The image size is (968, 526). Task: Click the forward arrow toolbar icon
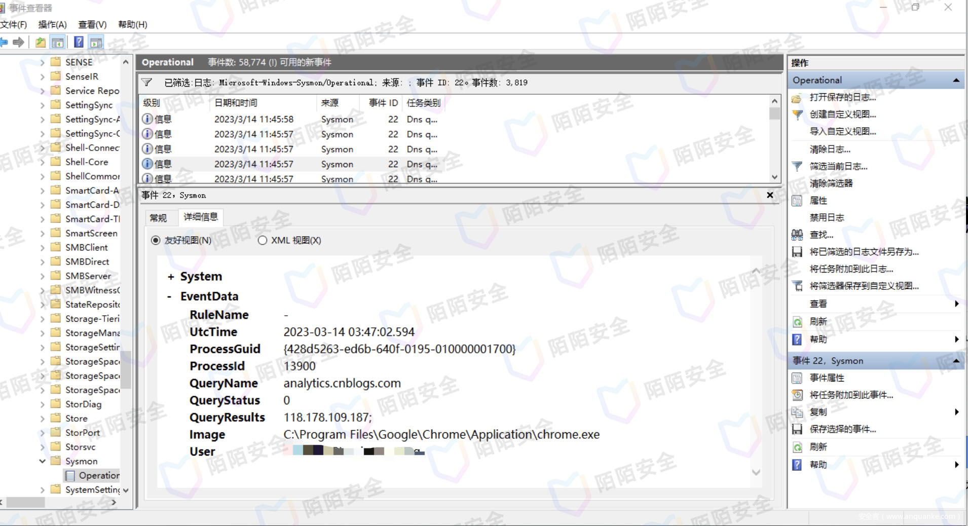(x=19, y=43)
